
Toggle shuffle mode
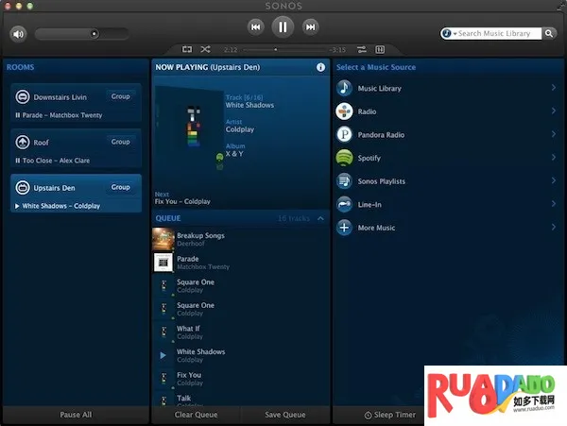(205, 49)
